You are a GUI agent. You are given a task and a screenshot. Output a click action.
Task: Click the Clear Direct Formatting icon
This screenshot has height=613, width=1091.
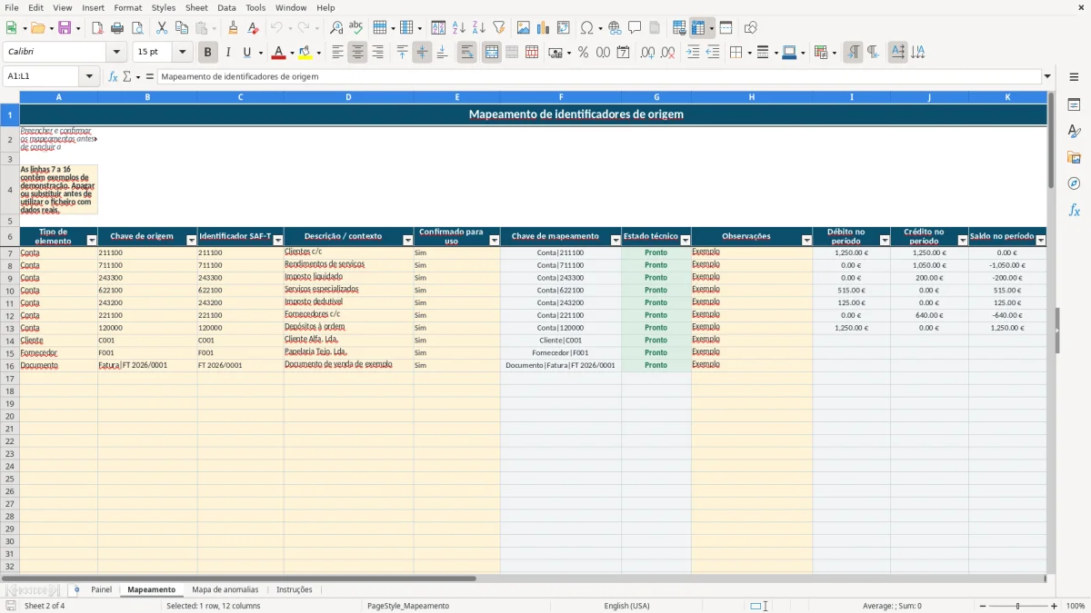[253, 28]
